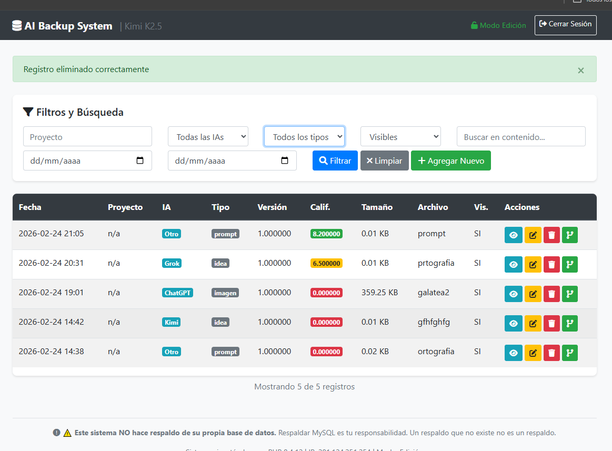Sort by the Fecha column header
The height and width of the screenshot is (451, 612).
pyautogui.click(x=30, y=207)
